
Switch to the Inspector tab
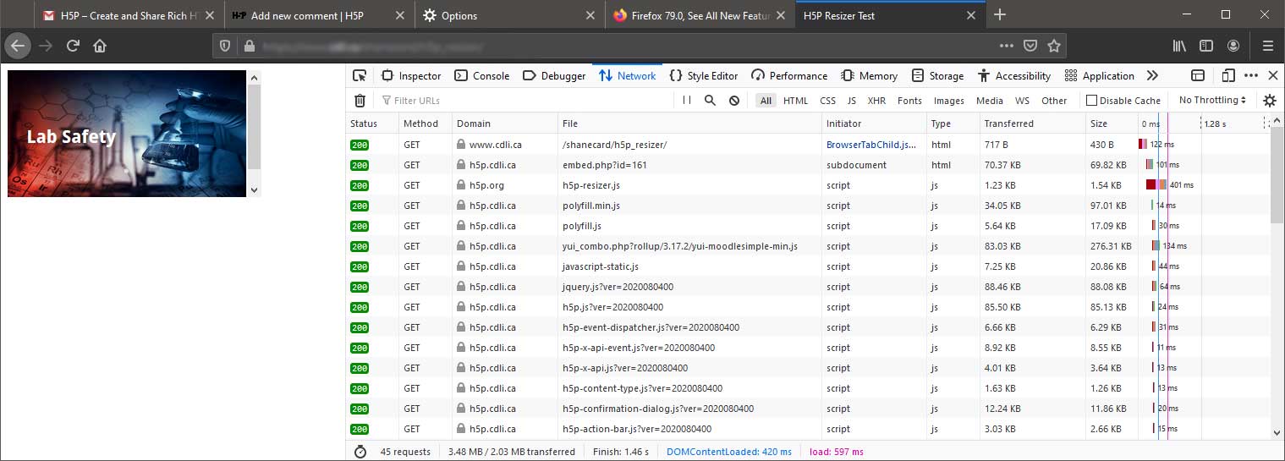tap(411, 75)
